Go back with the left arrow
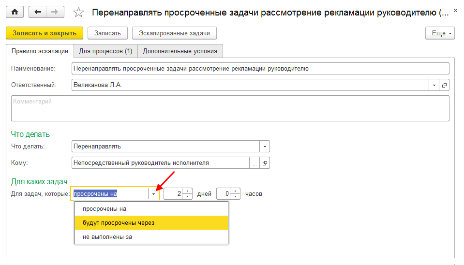Image resolution: width=464 pixels, height=265 pixels. pyautogui.click(x=38, y=12)
